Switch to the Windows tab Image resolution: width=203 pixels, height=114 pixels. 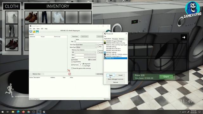point(121,39)
